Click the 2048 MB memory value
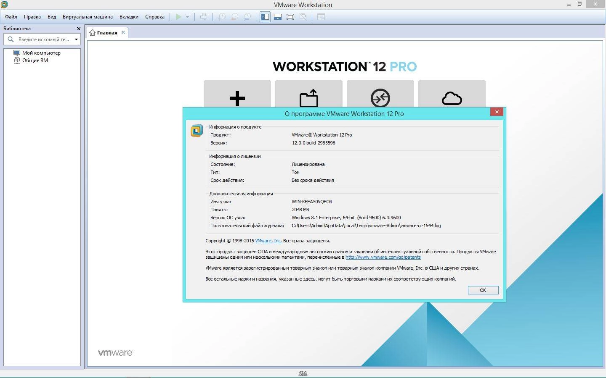606x378 pixels. (x=300, y=210)
